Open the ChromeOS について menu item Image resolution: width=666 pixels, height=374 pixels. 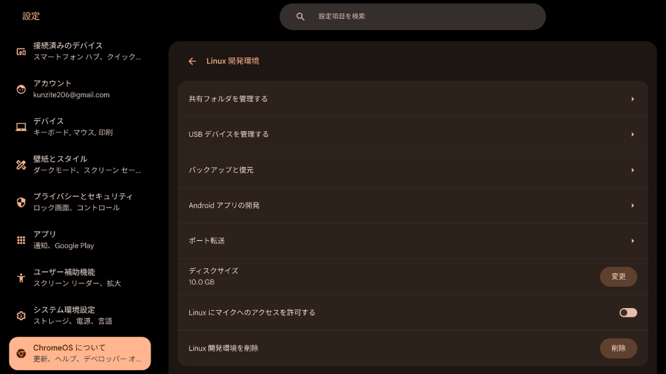(x=80, y=353)
